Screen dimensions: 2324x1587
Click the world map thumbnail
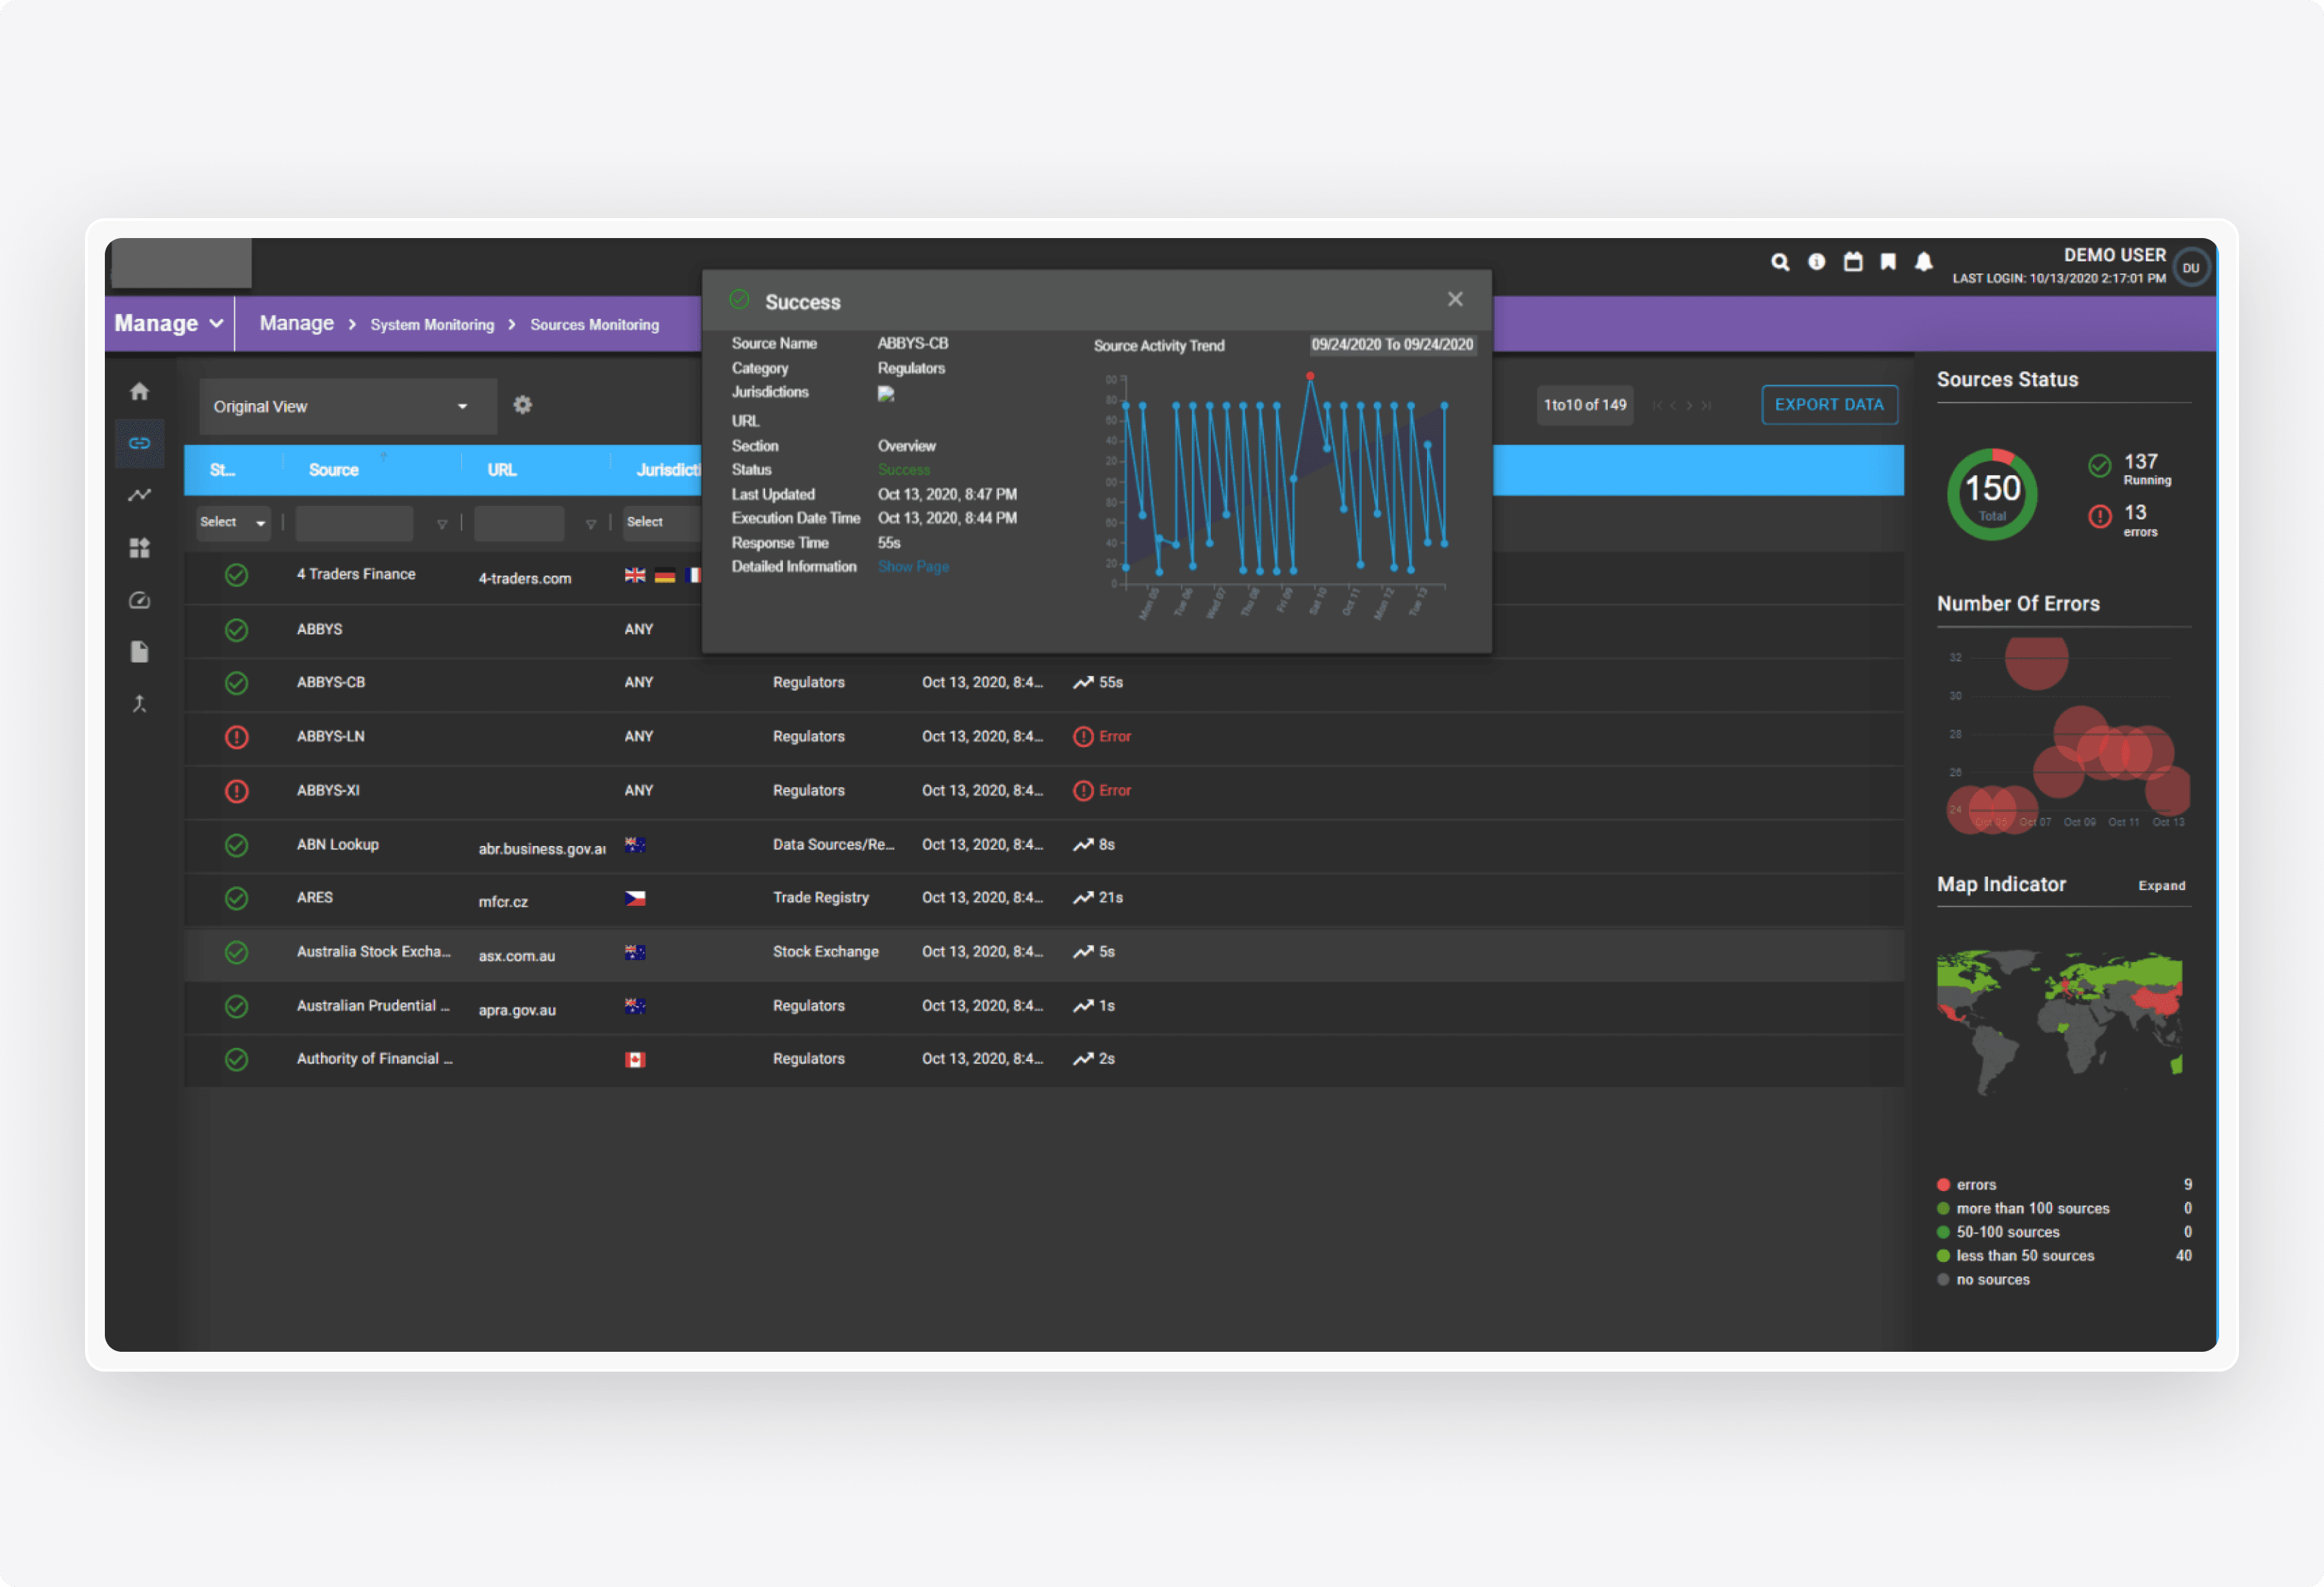[x=2059, y=1022]
